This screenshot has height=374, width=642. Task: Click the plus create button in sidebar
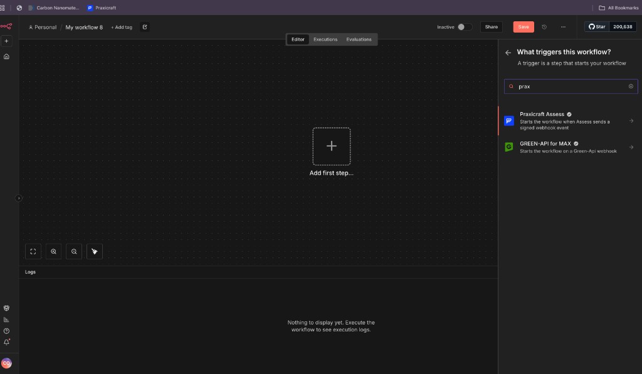6,41
